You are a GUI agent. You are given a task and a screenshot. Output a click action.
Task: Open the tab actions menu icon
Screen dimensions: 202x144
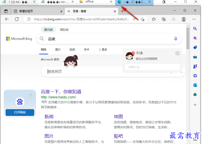(6, 11)
